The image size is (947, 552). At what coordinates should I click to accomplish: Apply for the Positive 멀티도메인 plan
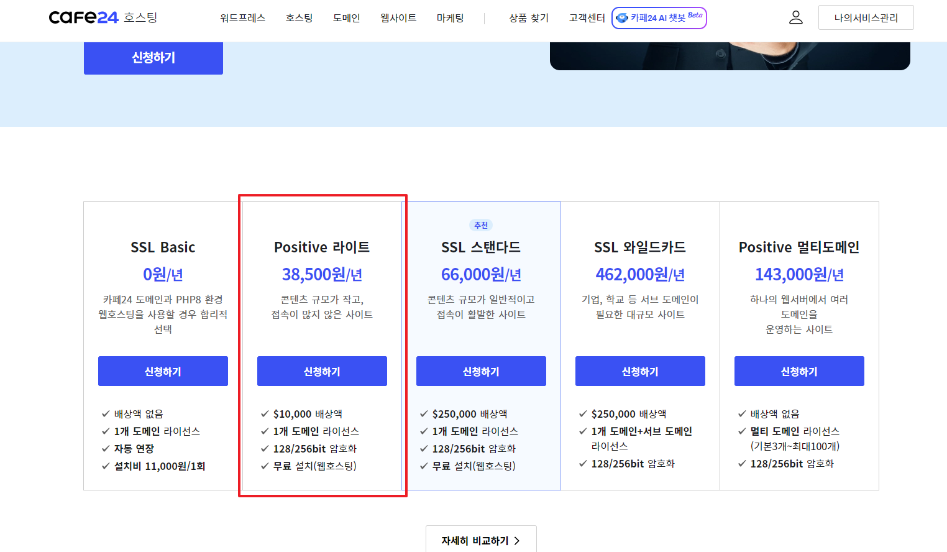799,371
